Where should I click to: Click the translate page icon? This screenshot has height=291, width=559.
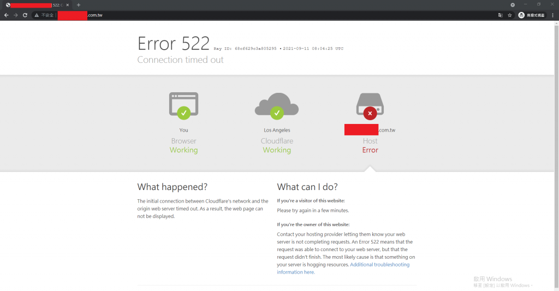click(500, 15)
